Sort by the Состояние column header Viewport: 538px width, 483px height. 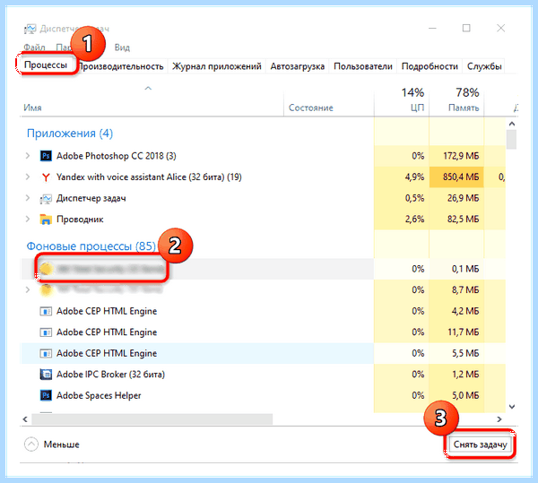coord(328,102)
